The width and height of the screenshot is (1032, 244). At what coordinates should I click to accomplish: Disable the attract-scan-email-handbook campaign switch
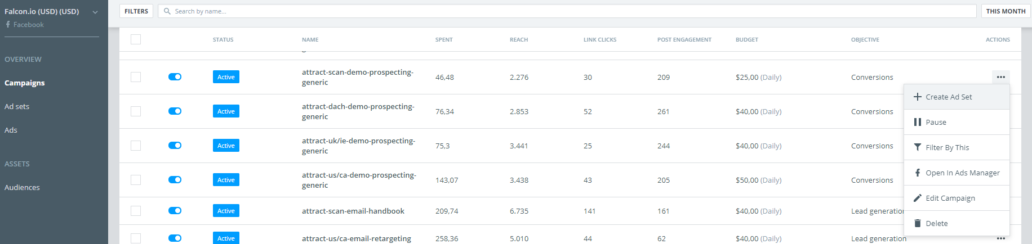(175, 211)
